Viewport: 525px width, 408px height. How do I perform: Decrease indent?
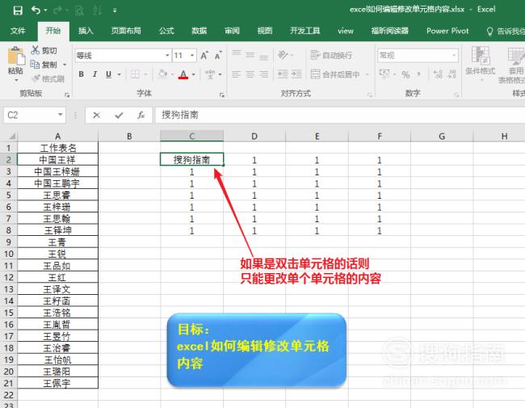pyautogui.click(x=283, y=74)
